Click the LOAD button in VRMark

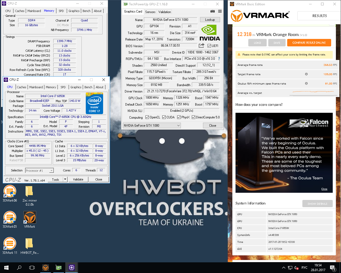(x=257, y=43)
